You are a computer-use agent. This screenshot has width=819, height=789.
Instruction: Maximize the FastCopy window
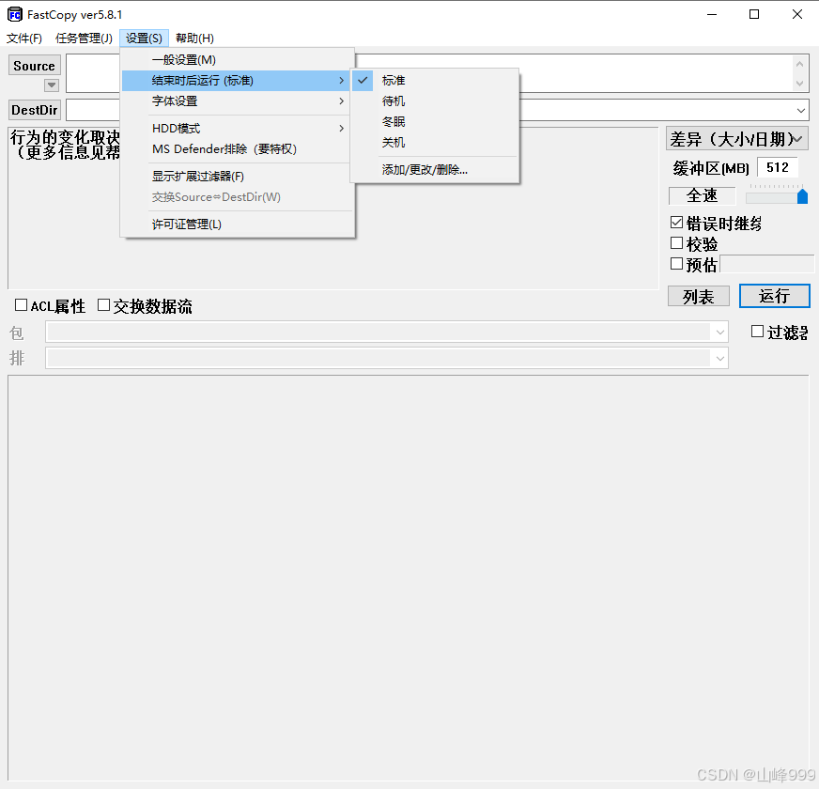pos(753,15)
